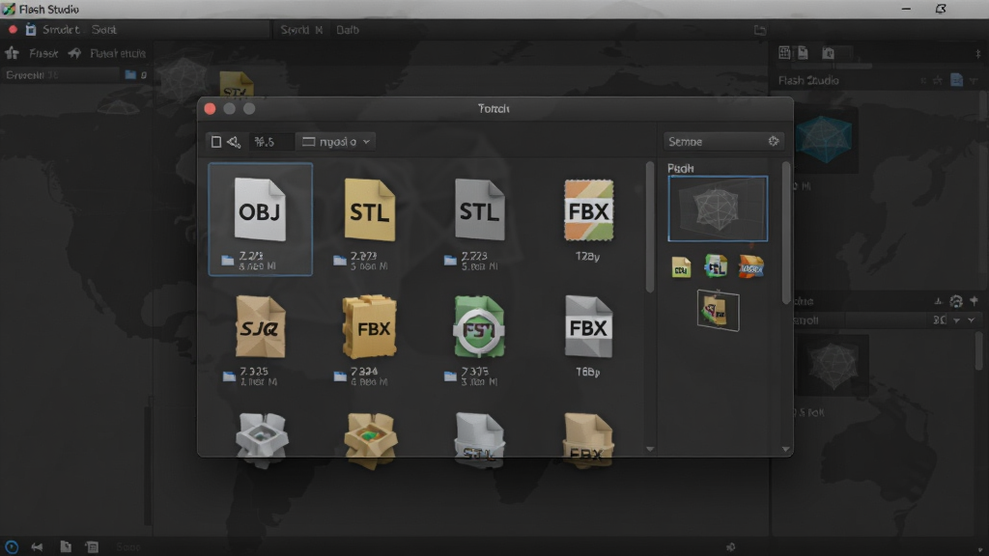Click the page view icon in dialog toolbar

(x=215, y=142)
